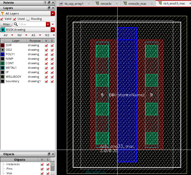Screen dimensions: 191x175
Task: Undock the Palette panel via float icon
Action: tap(49, 3)
